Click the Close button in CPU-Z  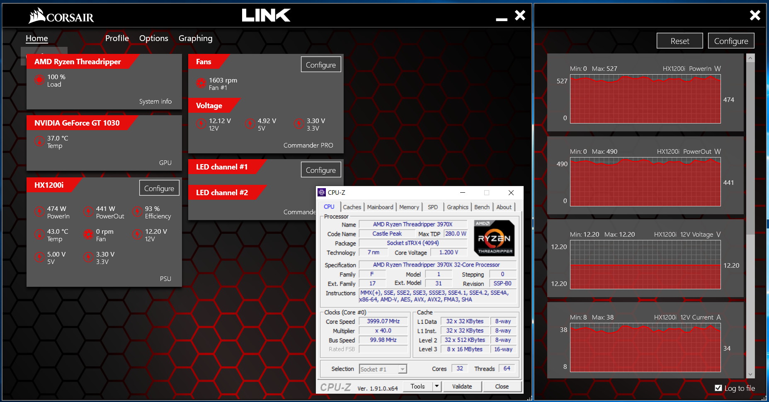pos(502,386)
